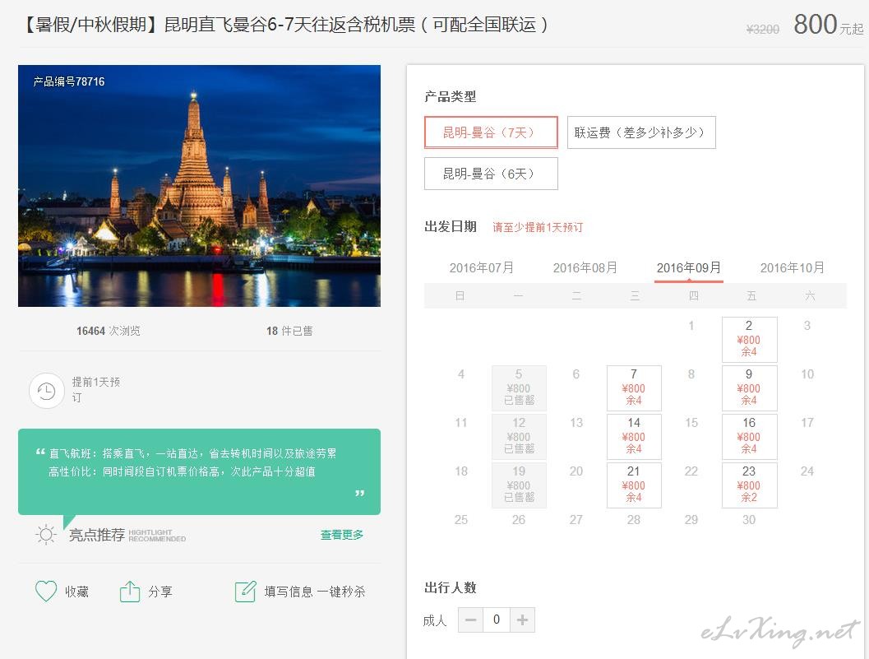The width and height of the screenshot is (869, 659).
Task: Click the Bangkok temple product photo
Action: 199,186
